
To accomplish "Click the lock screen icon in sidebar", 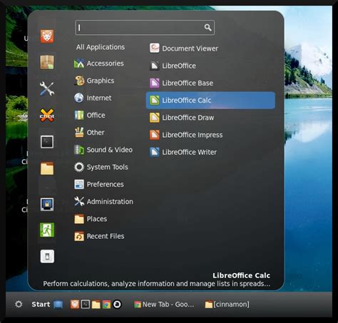I will tap(47, 204).
